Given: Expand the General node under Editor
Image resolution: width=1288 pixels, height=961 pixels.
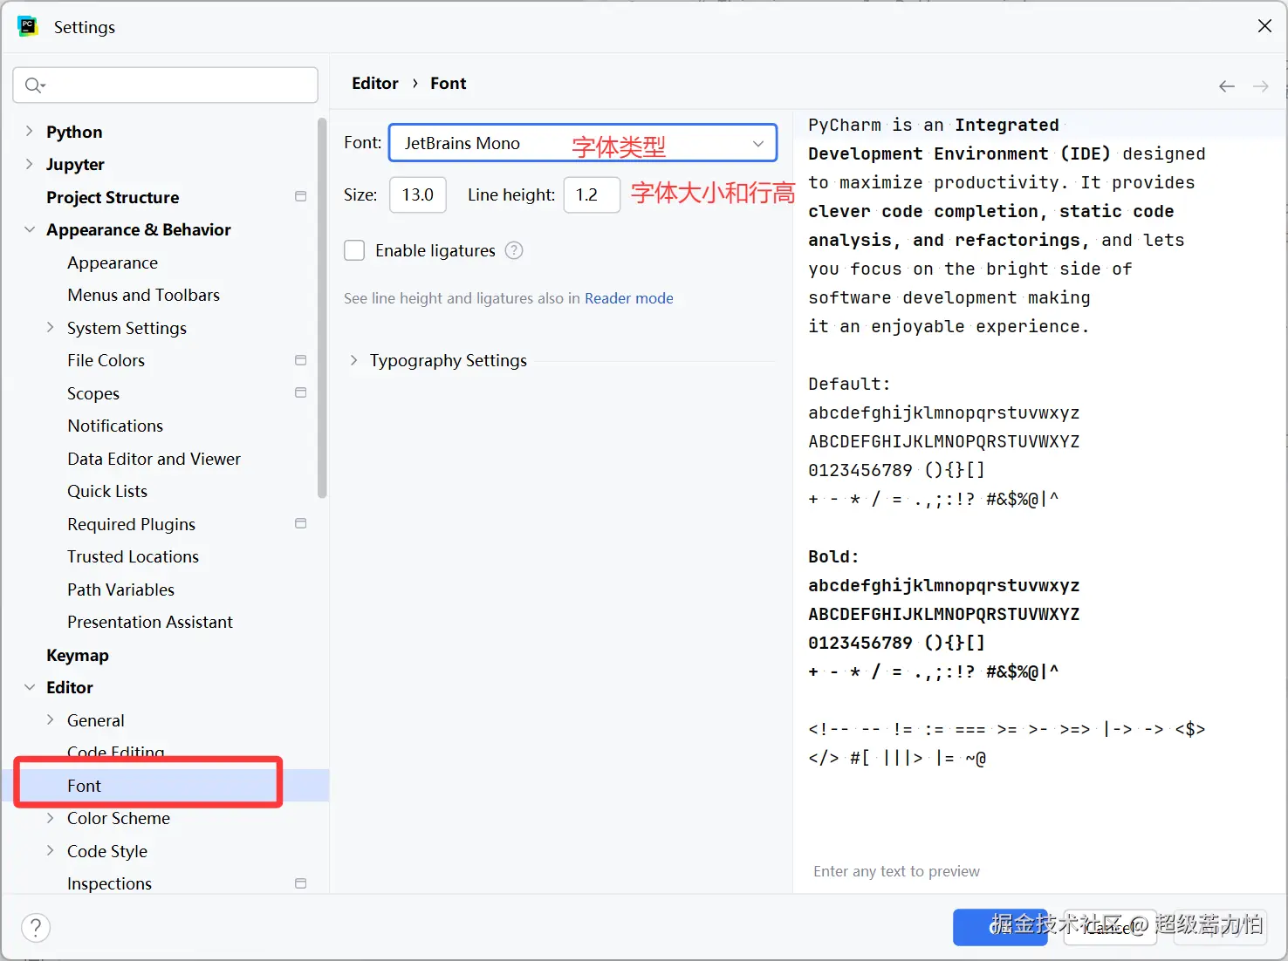Looking at the screenshot, I should [x=50, y=719].
